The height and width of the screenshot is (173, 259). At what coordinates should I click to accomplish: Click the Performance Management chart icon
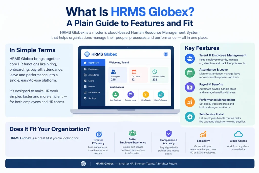click(x=190, y=102)
